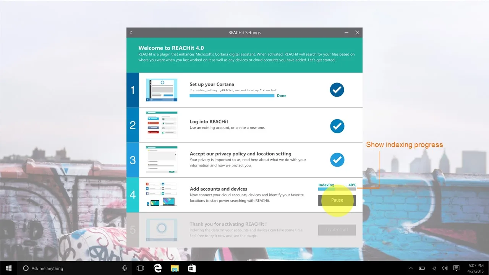Image resolution: width=489 pixels, height=275 pixels.
Task: Click the 'REACHit Settings' window title
Action: tap(244, 32)
